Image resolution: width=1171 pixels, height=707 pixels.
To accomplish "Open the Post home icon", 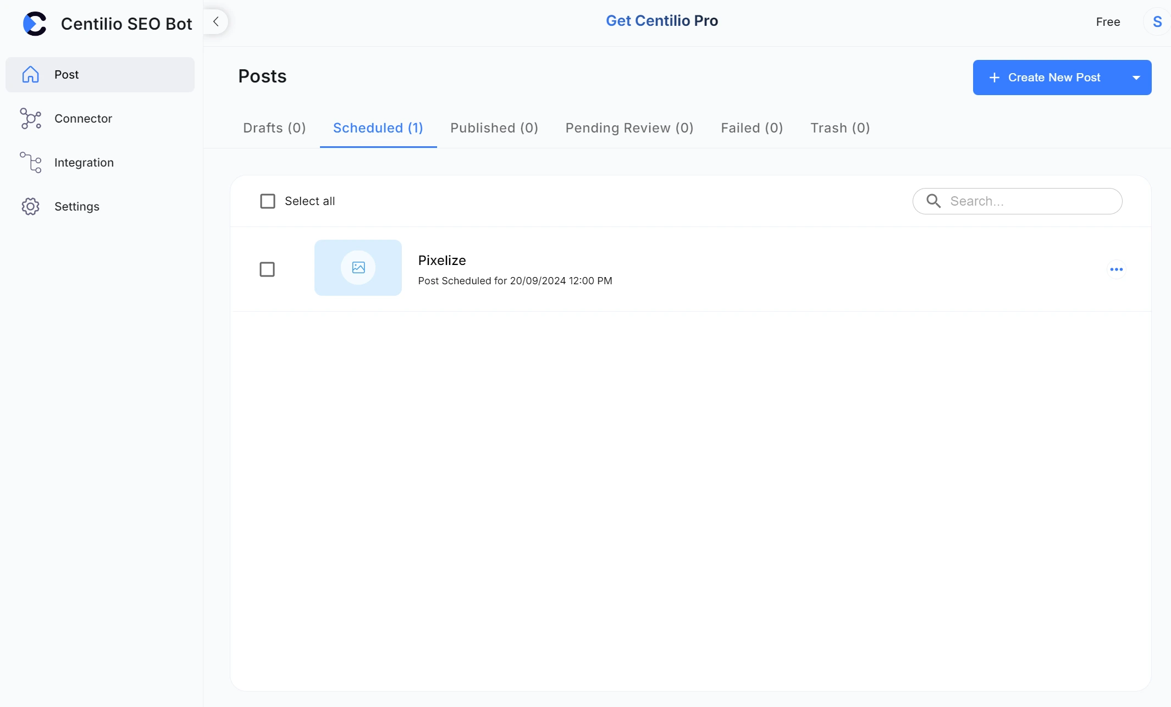I will 31,74.
